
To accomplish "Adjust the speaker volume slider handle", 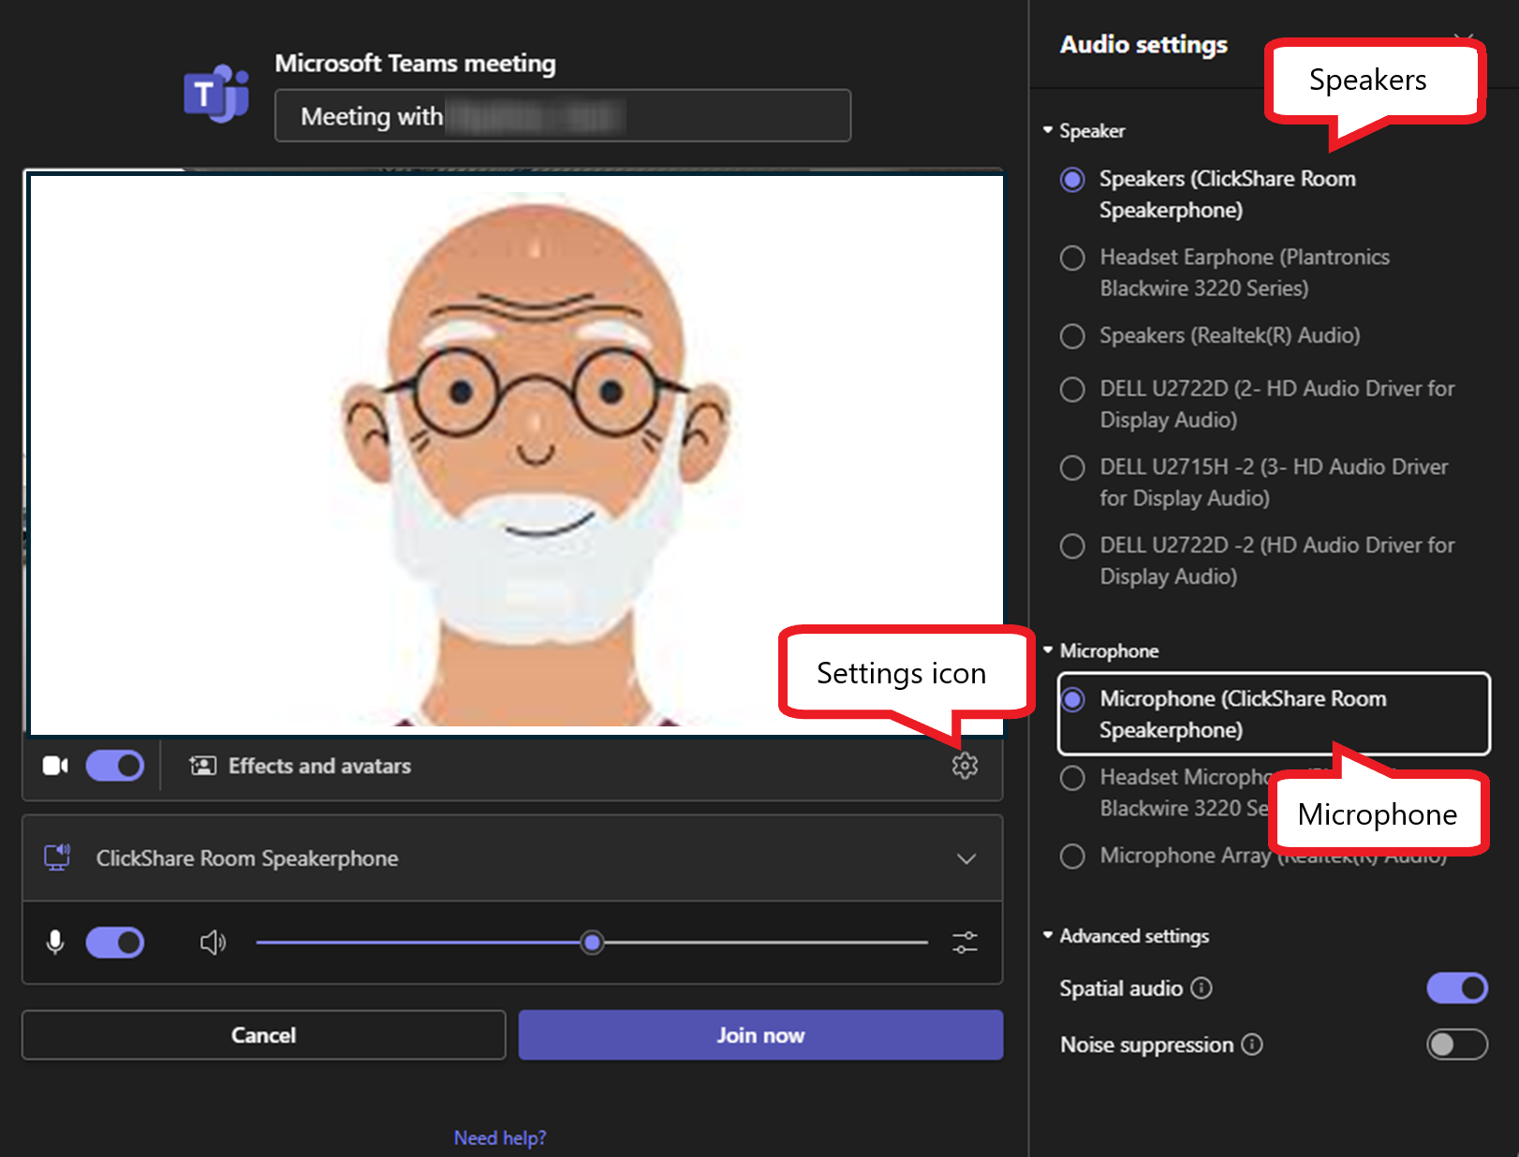I will 592,943.
